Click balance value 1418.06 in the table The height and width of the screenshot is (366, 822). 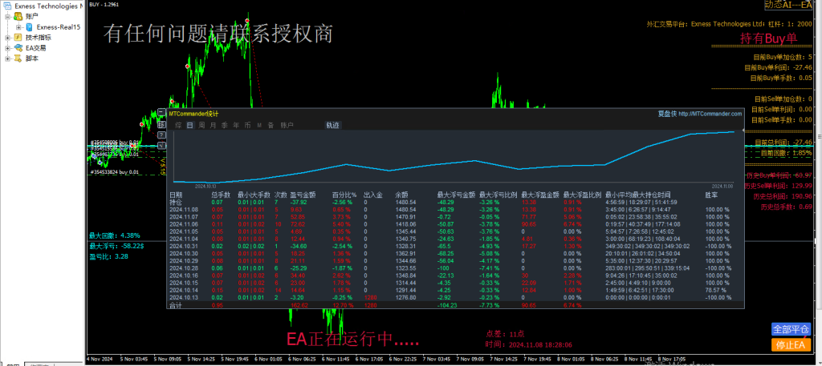(405, 223)
